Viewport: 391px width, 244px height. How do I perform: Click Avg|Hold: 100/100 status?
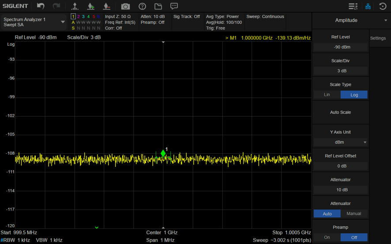tap(224, 22)
